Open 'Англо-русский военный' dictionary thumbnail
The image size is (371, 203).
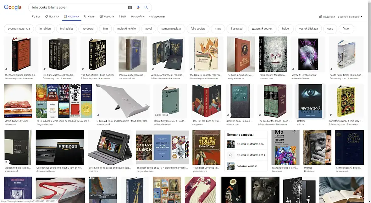tap(350, 147)
